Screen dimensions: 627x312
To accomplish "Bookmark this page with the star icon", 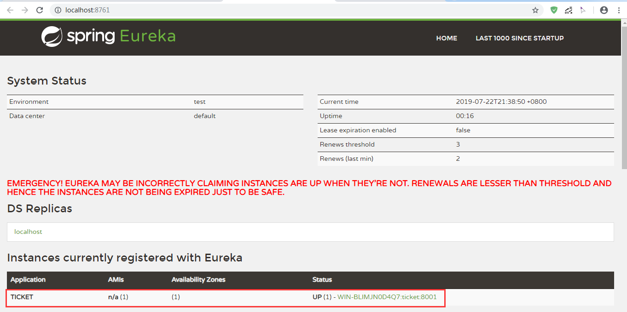I will (535, 10).
